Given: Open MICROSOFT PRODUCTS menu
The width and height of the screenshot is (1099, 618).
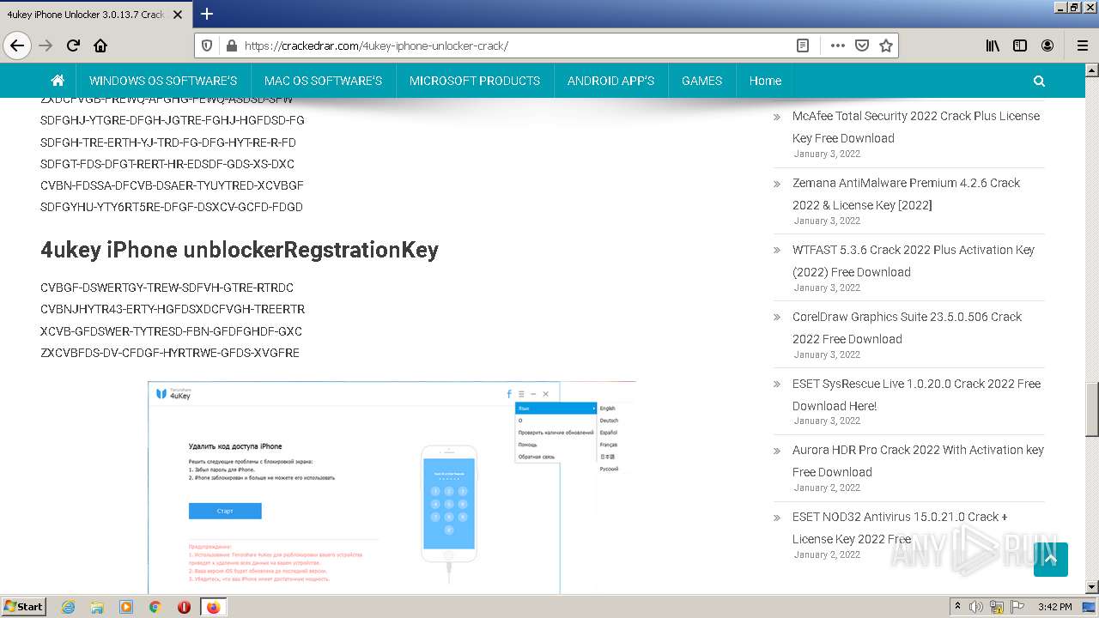Looking at the screenshot, I should [x=475, y=81].
